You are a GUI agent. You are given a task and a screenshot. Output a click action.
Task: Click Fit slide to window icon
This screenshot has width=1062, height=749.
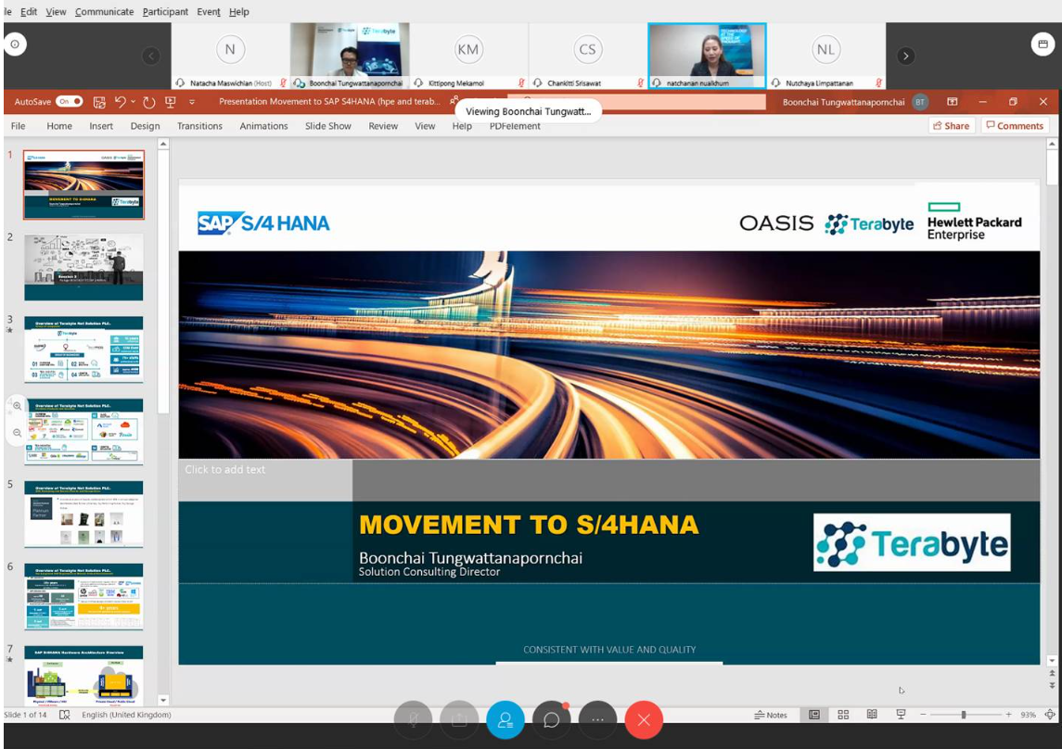point(1050,715)
